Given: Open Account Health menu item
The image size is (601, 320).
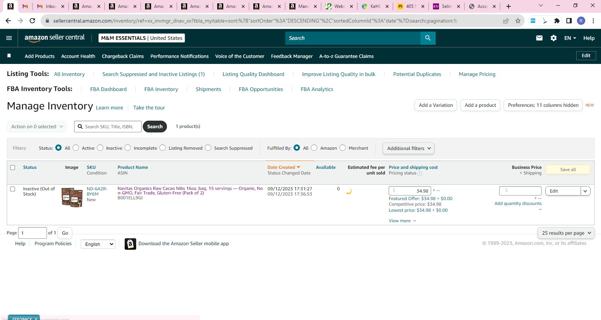Looking at the screenshot, I should 78,56.
